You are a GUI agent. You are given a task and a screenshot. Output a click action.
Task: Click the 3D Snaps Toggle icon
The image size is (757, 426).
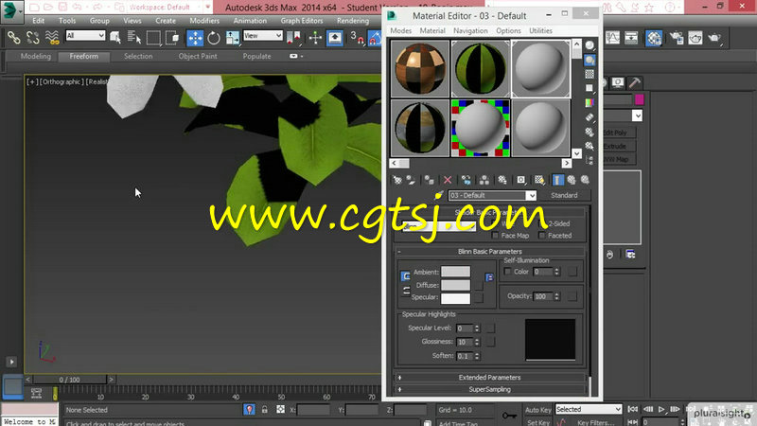tap(357, 38)
